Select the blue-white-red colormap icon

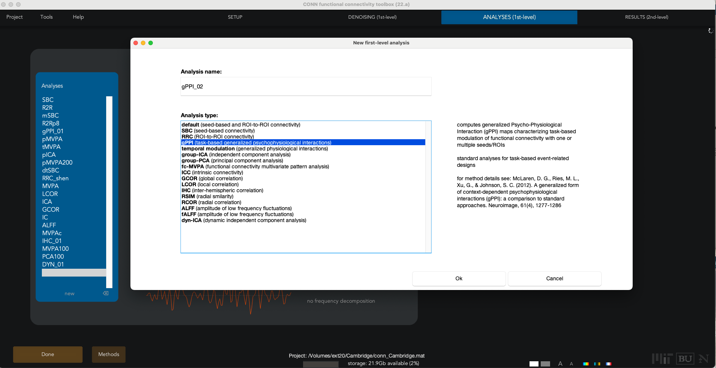(x=609, y=364)
